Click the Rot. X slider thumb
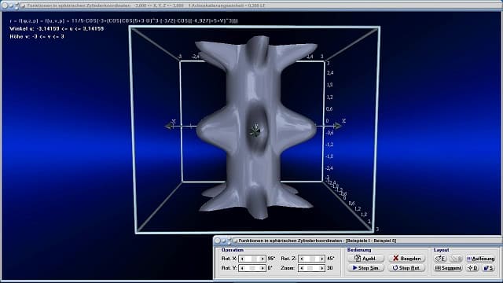Screen dimensions: 503x283 tap(254, 259)
